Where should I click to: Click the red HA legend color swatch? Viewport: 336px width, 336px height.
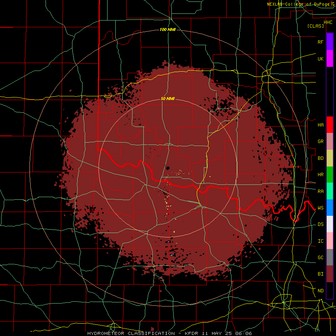pos(330,125)
